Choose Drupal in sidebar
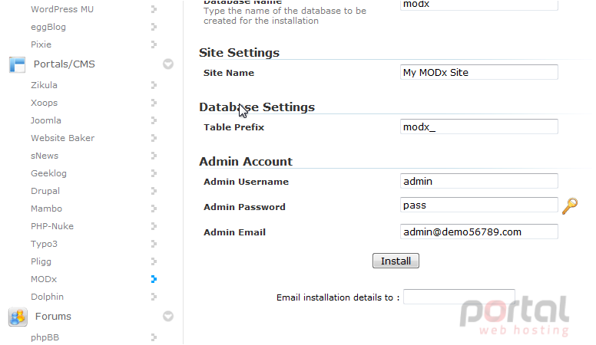 [45, 191]
